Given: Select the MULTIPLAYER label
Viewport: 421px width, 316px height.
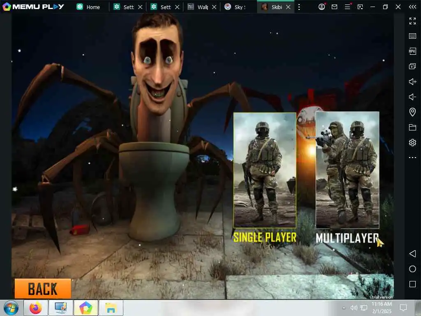Looking at the screenshot, I should click(x=347, y=238).
